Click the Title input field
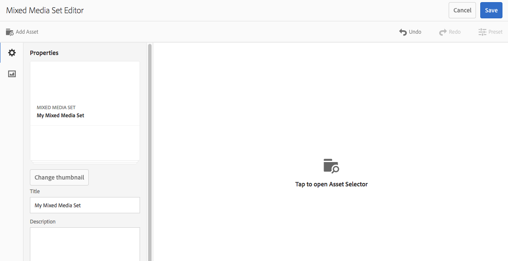This screenshot has height=261, width=508. click(x=85, y=205)
